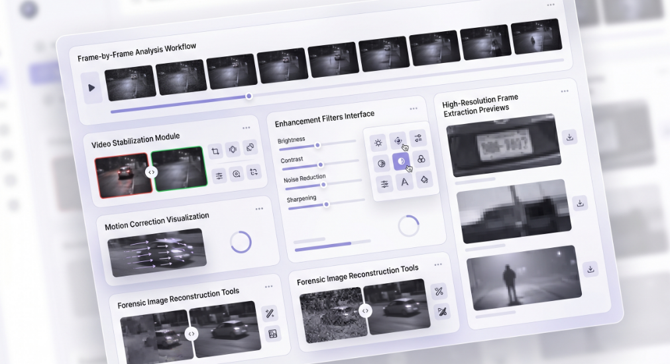Select the paint bucket fill filter icon
Screen dimensions: 670x364
pos(424,180)
